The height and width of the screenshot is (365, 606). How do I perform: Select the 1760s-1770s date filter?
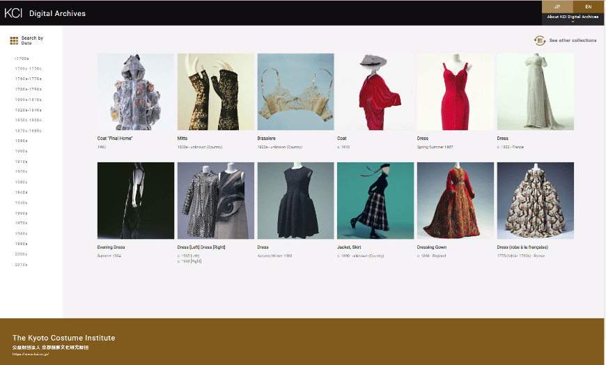click(x=29, y=79)
